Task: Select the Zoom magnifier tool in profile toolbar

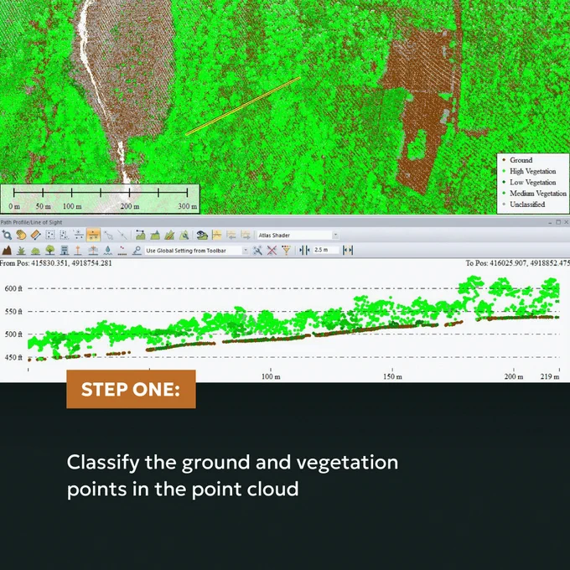Action: pos(7,236)
